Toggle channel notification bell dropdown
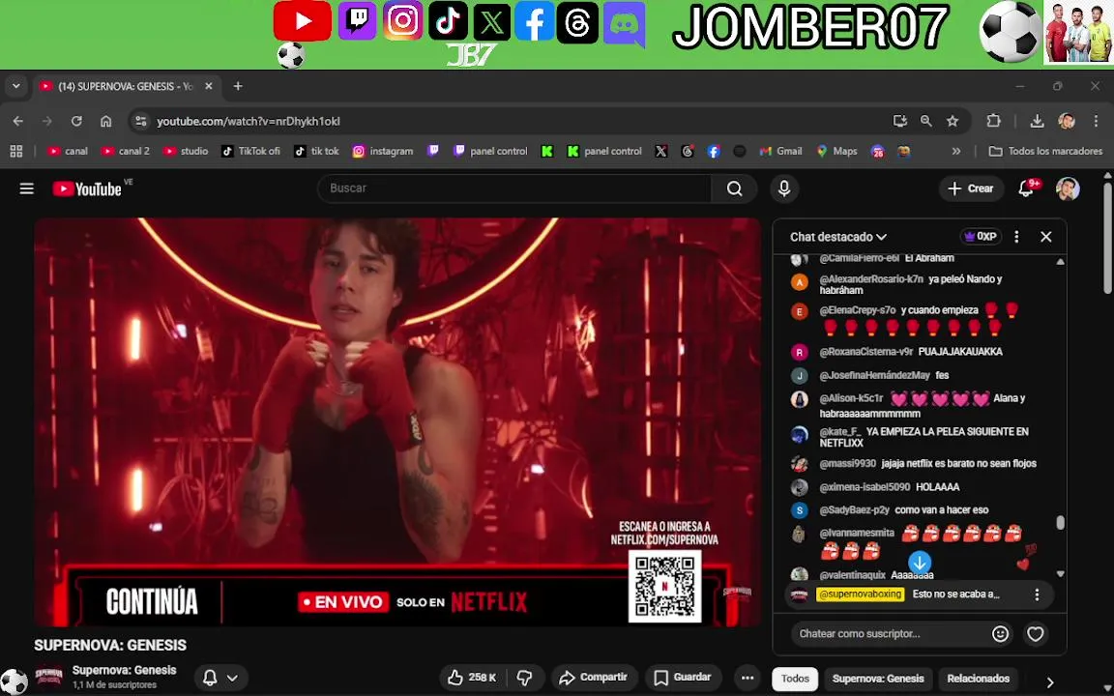Viewport: 1114px width, 696px height. pos(220,678)
